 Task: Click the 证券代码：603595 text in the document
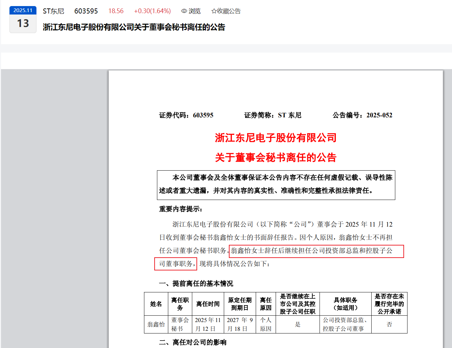pyautogui.click(x=186, y=115)
